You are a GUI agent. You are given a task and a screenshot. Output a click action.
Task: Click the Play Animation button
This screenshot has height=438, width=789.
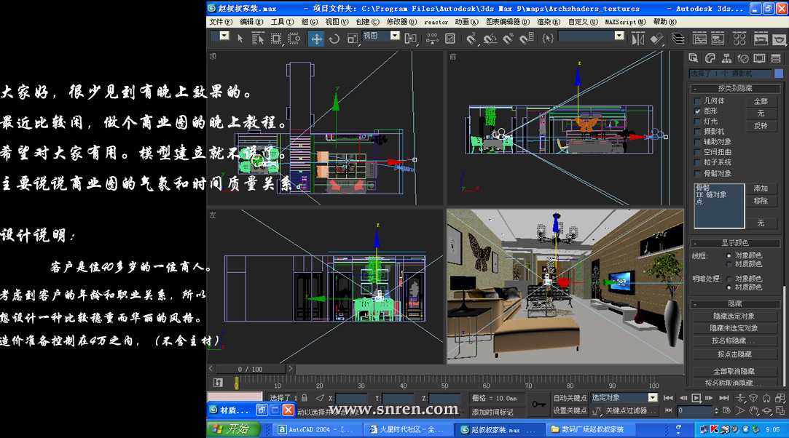696,398
